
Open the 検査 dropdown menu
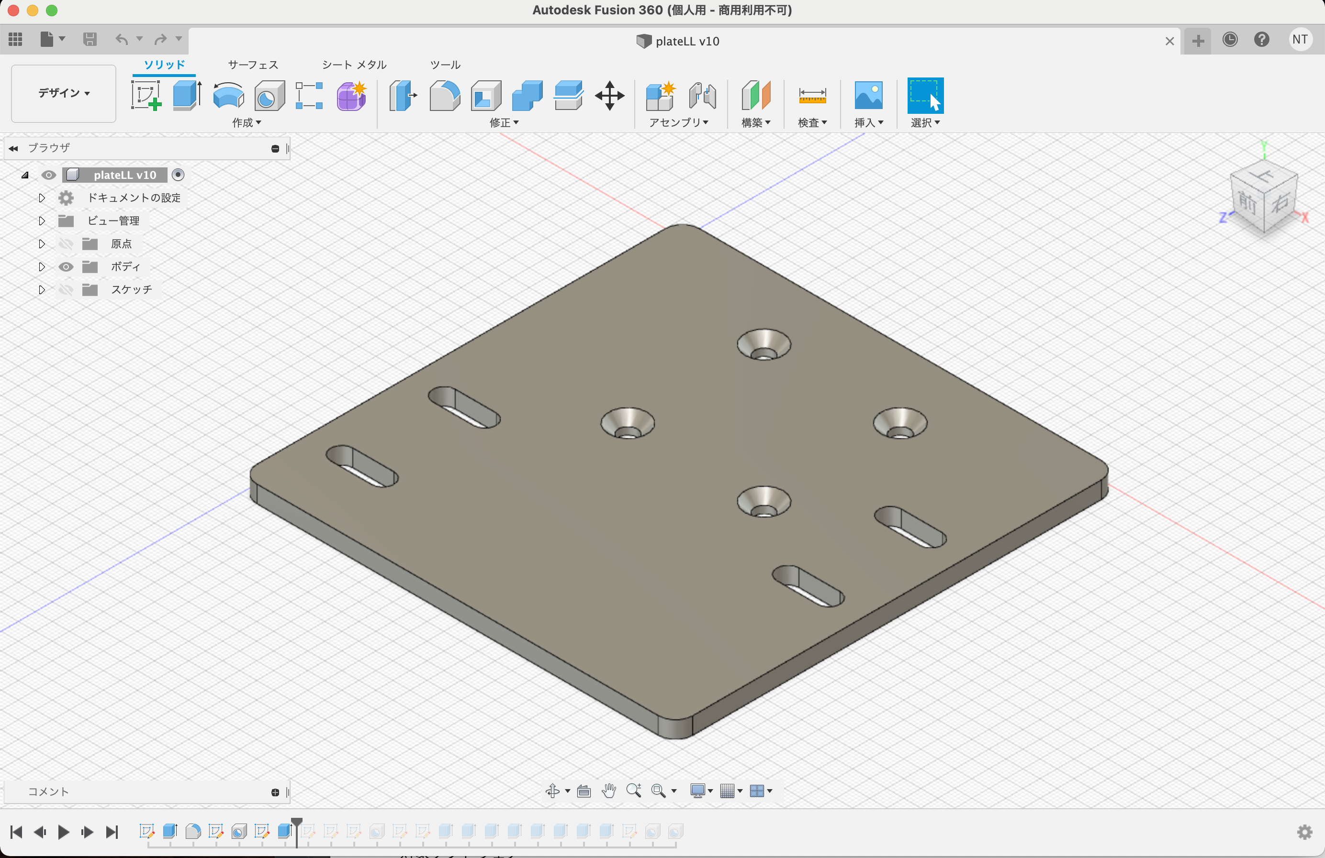pyautogui.click(x=812, y=122)
